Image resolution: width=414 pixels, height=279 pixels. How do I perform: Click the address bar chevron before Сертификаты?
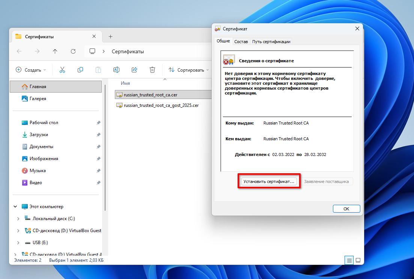tap(104, 51)
